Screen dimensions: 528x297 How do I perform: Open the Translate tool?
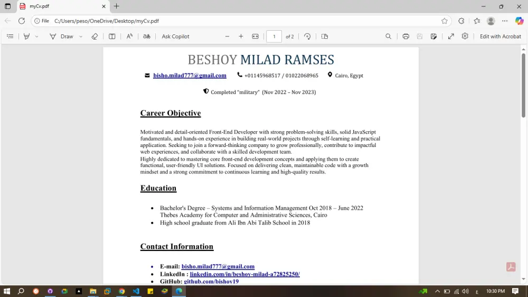(x=146, y=36)
